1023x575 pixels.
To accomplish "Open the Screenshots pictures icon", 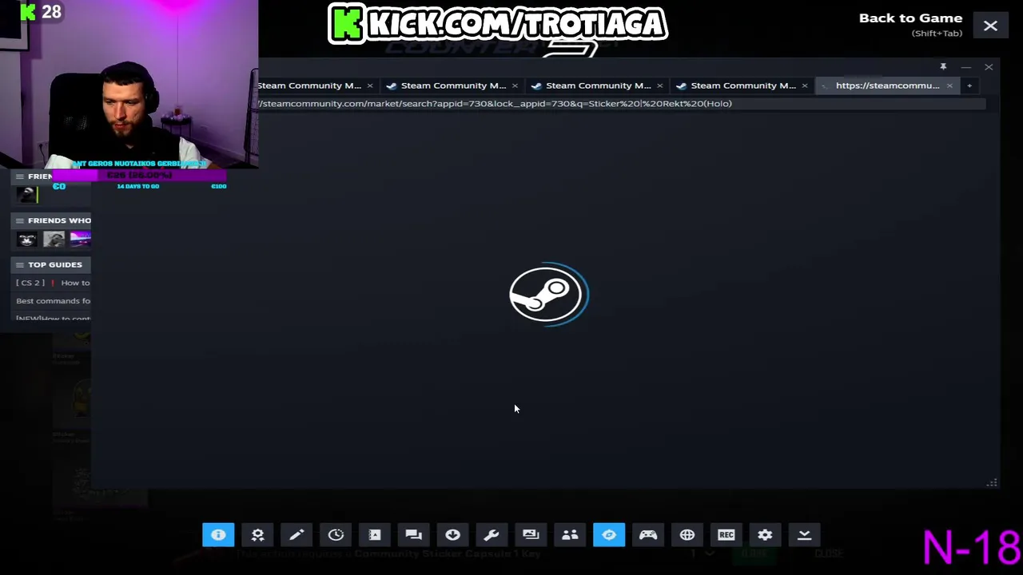I will (x=531, y=535).
